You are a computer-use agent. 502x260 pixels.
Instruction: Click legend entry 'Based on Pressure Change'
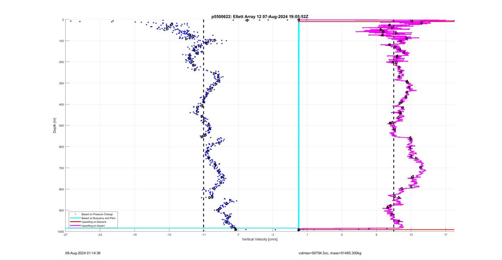(x=97, y=214)
